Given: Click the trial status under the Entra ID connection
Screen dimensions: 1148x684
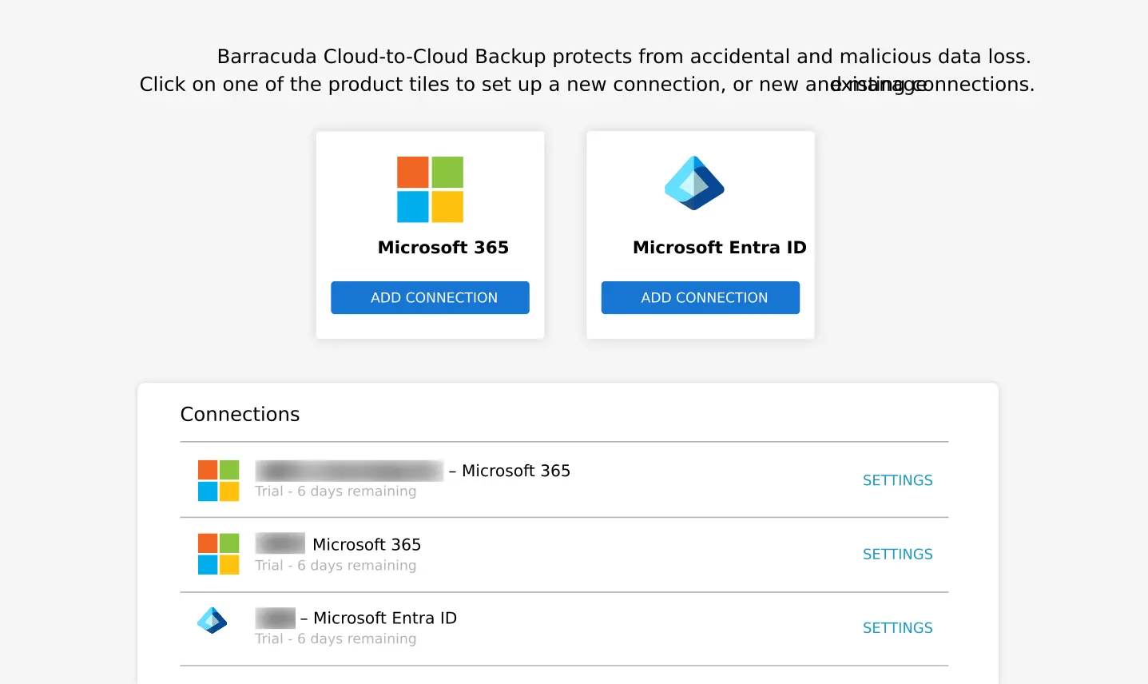Looking at the screenshot, I should pyautogui.click(x=336, y=638).
